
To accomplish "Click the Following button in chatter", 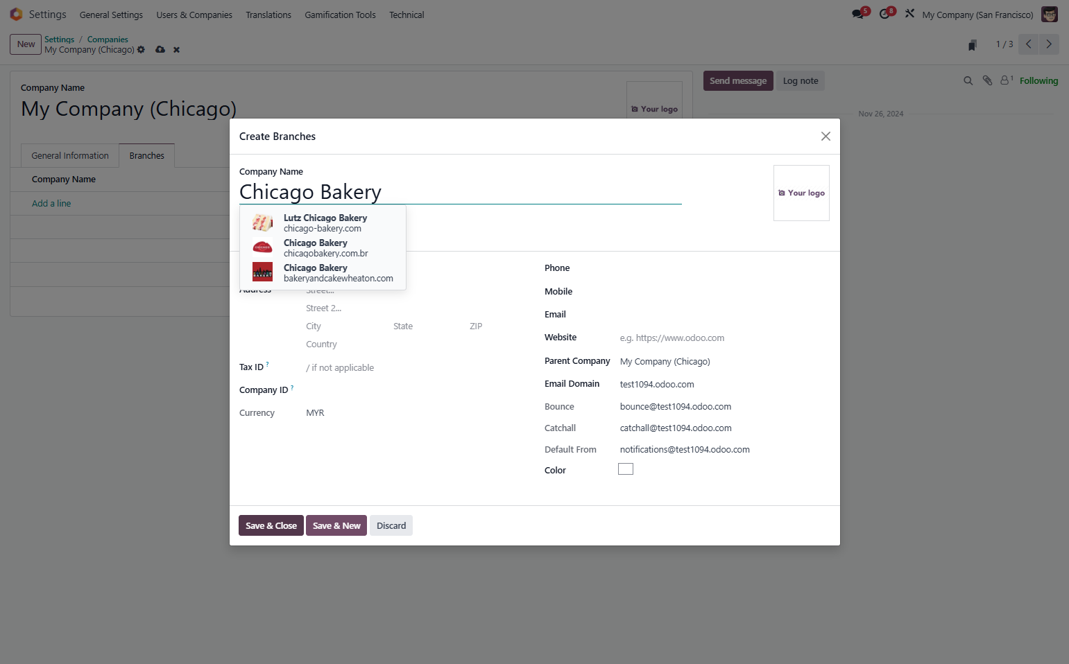I will click(x=1038, y=81).
